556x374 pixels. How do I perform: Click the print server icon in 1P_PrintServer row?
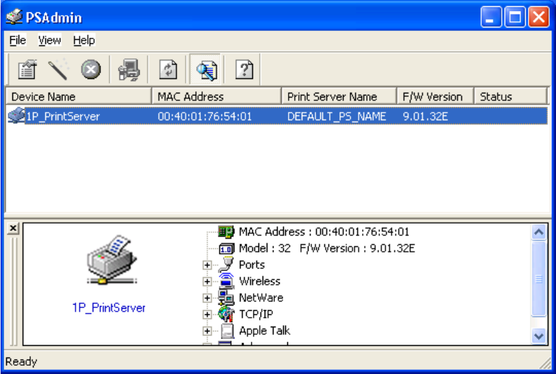click(16, 116)
